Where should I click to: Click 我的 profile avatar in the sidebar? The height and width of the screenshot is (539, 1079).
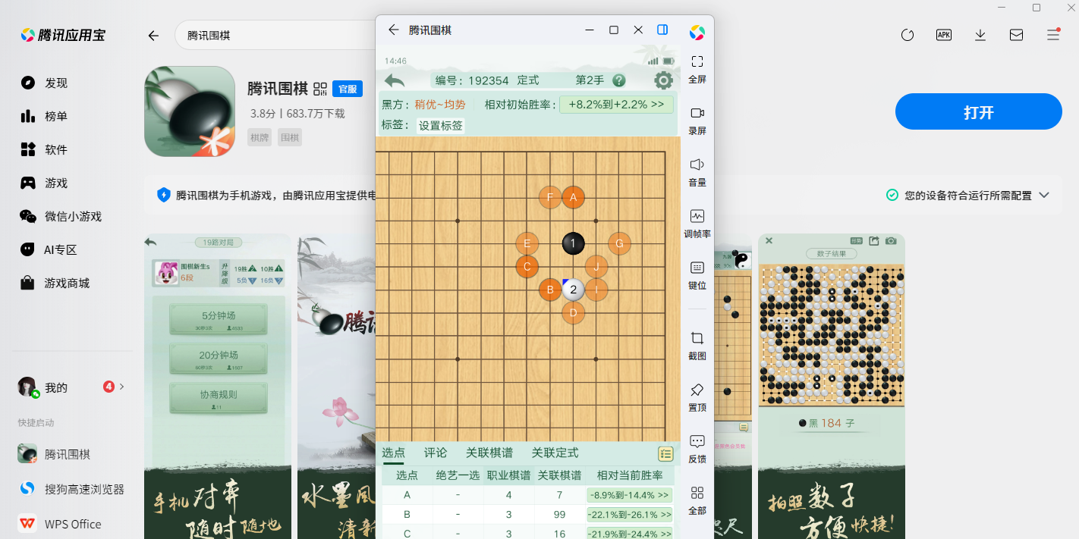point(28,387)
